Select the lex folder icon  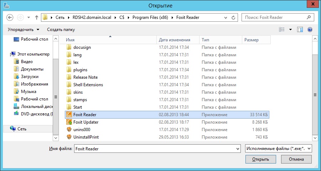tap(69, 62)
